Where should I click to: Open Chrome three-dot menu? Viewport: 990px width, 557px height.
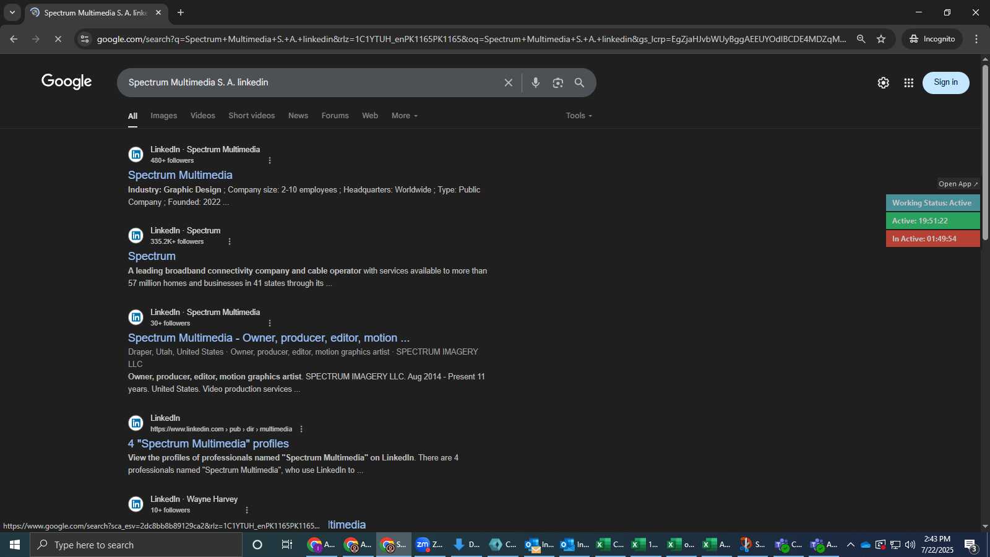[976, 39]
